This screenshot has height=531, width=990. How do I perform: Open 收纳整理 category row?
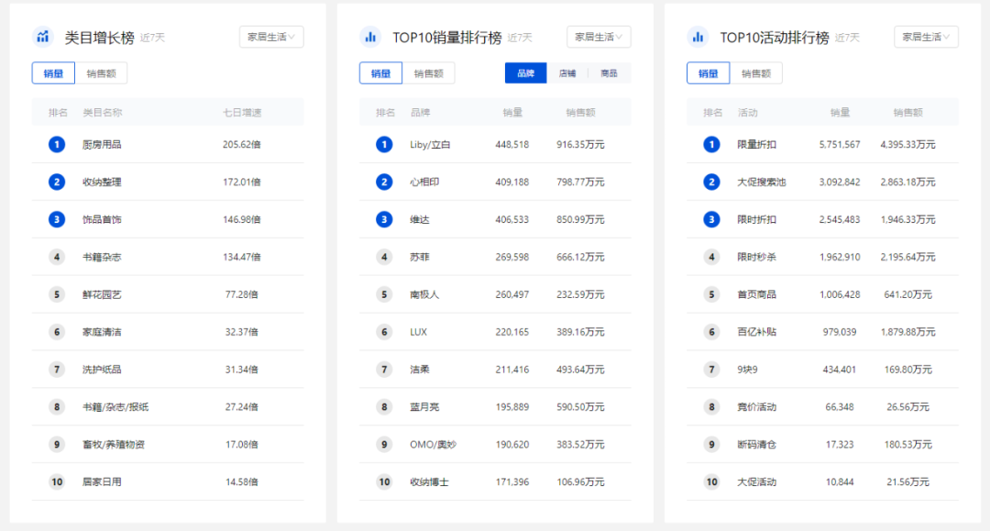[168, 182]
